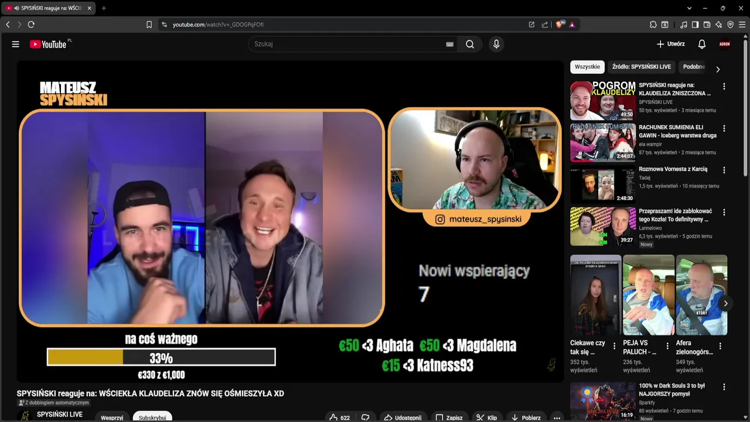Click the address bar URL
This screenshot has width=750, height=422.
(218, 25)
